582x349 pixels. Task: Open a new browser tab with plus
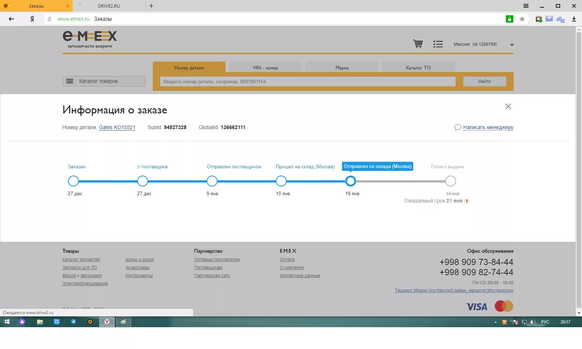(151, 6)
